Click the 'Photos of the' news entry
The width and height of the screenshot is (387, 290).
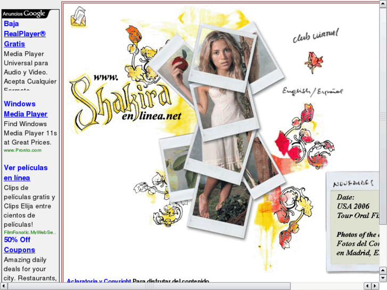click(x=358, y=234)
